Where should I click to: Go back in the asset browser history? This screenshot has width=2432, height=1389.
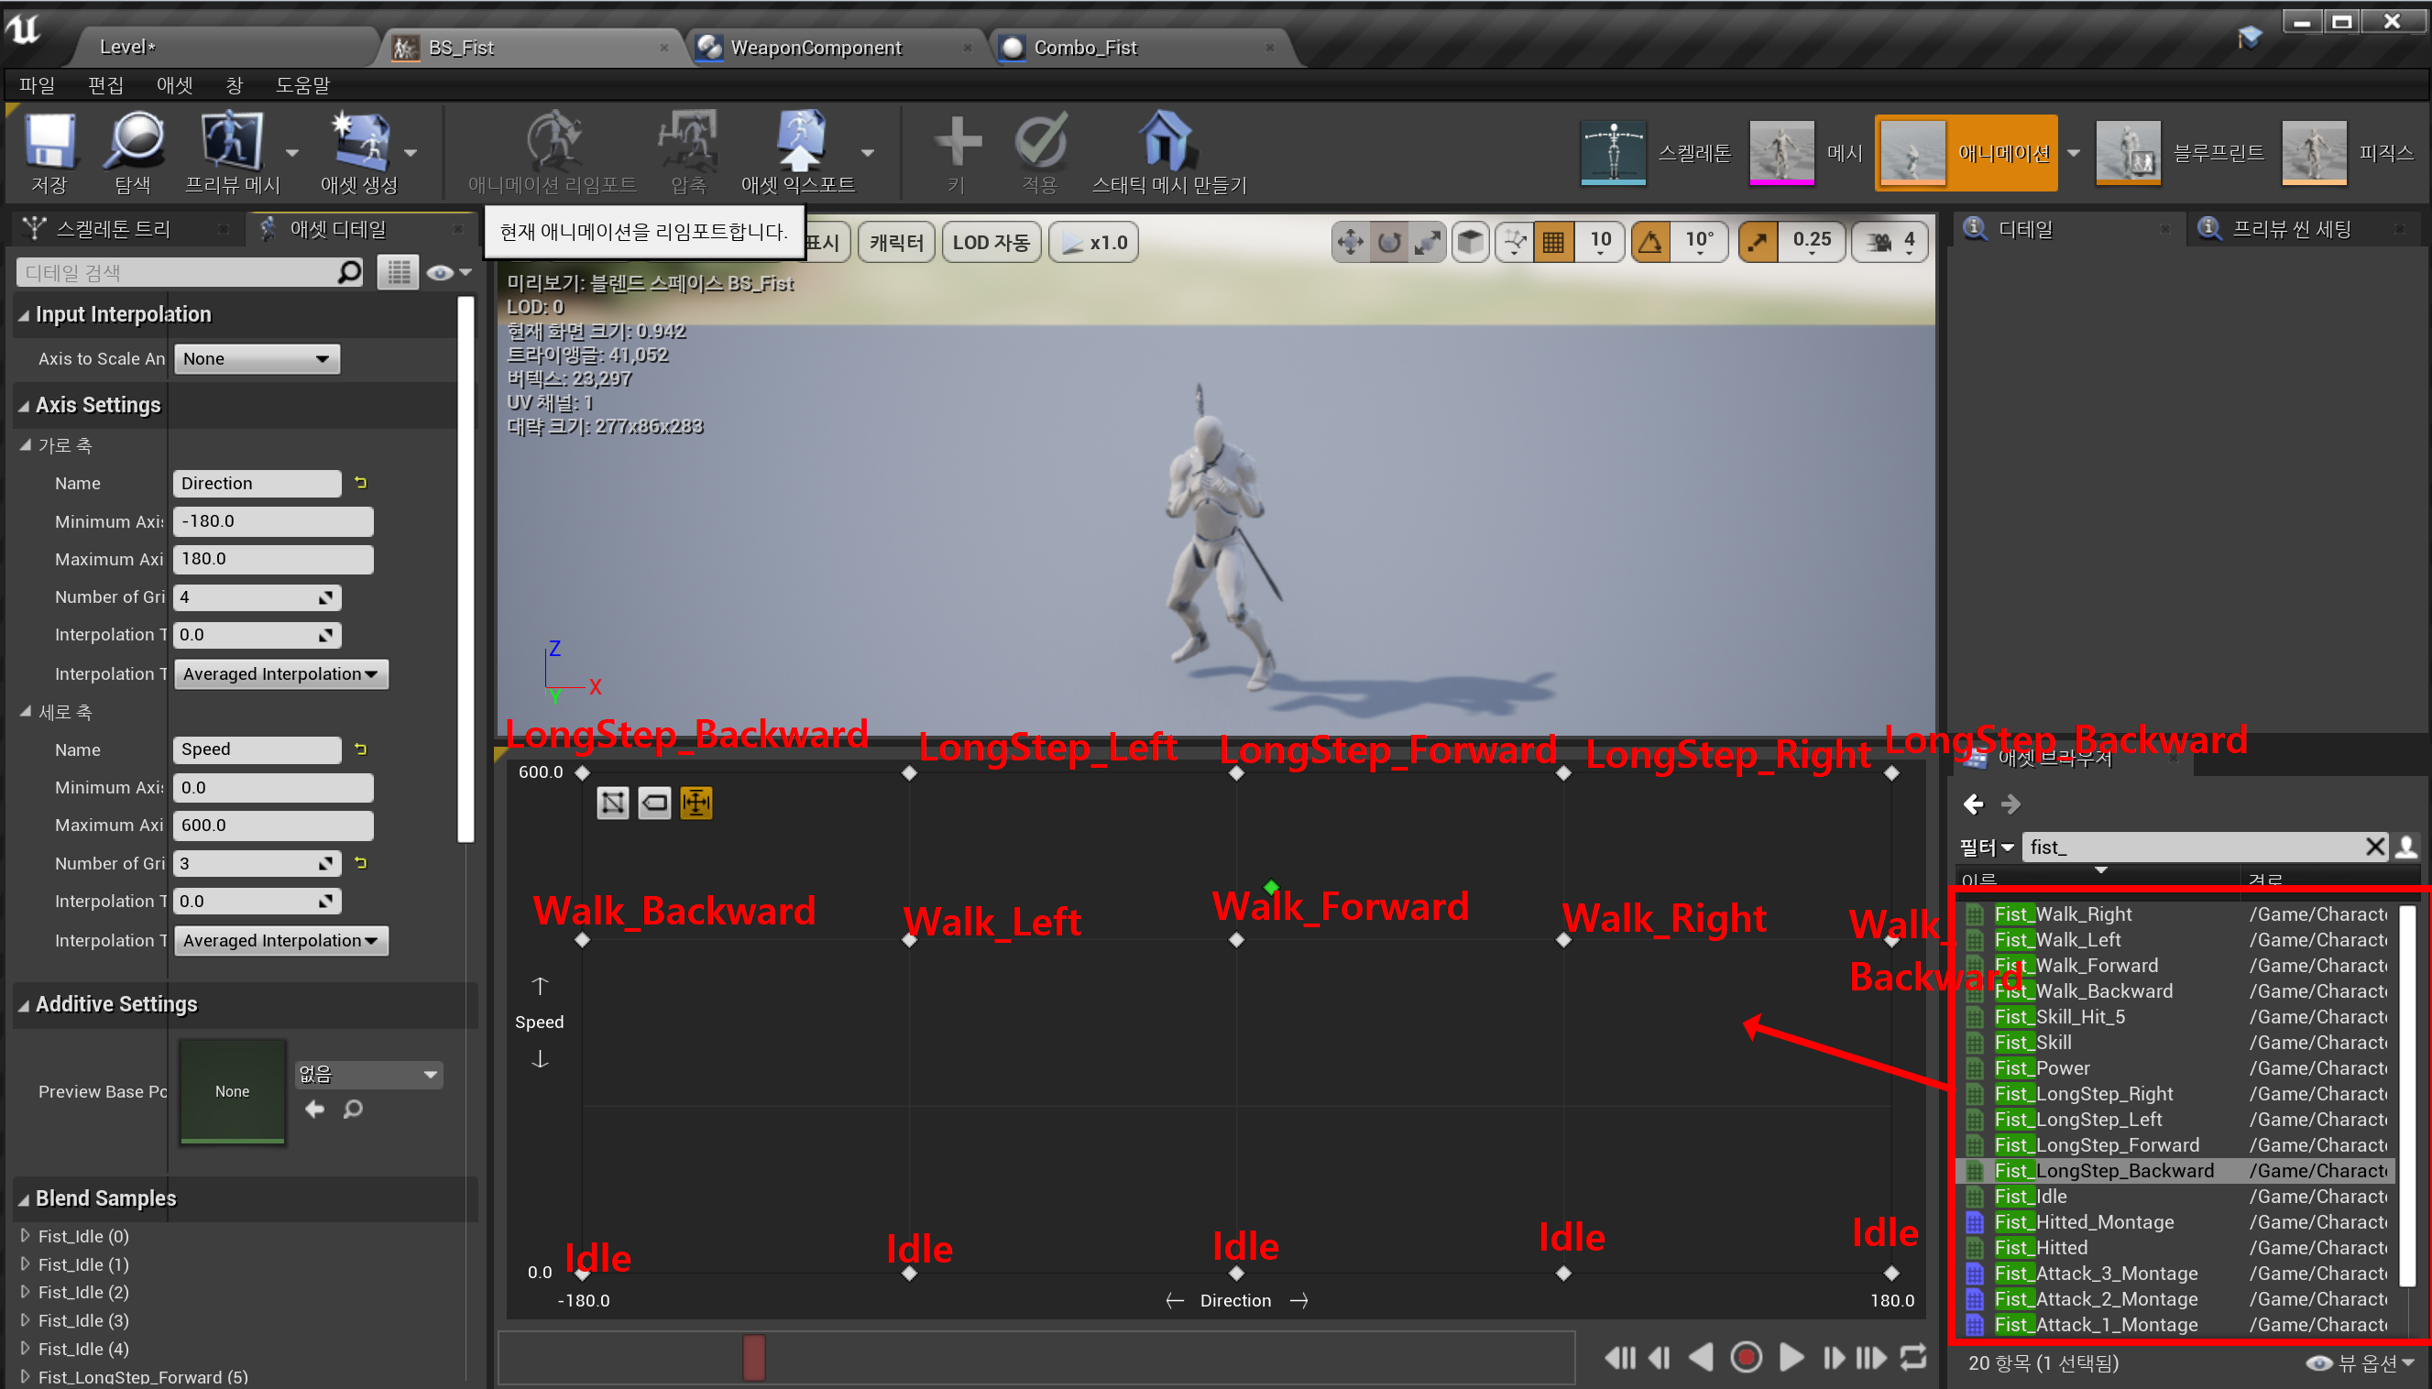pyautogui.click(x=1973, y=804)
